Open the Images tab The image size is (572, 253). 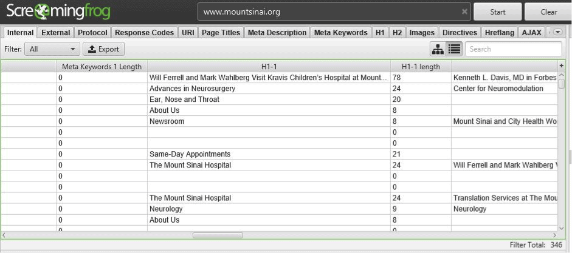click(422, 33)
